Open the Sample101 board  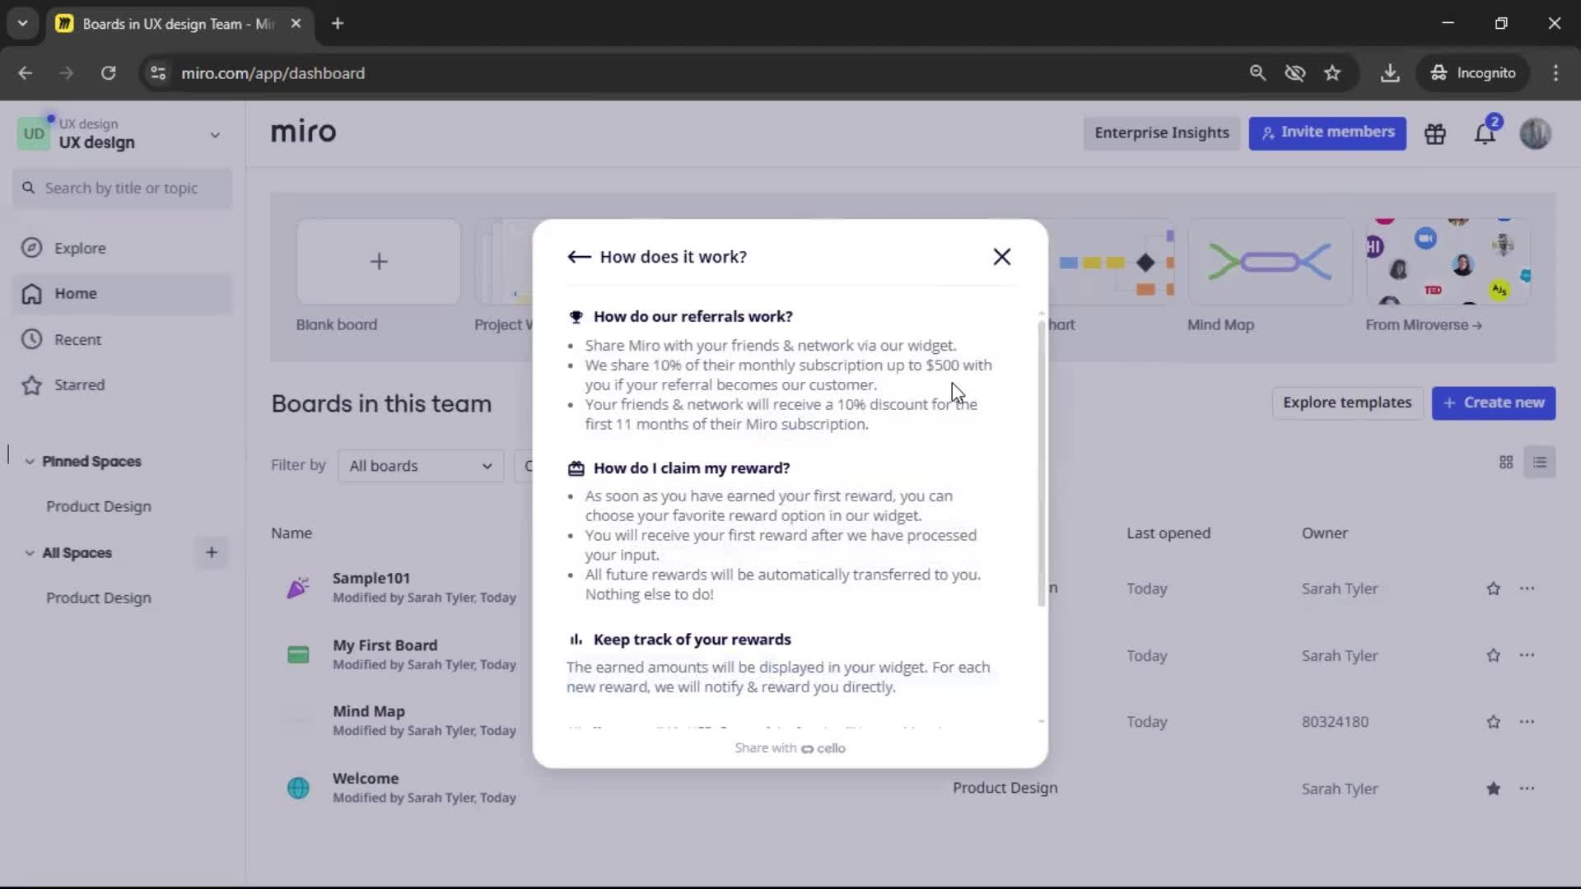tap(371, 578)
